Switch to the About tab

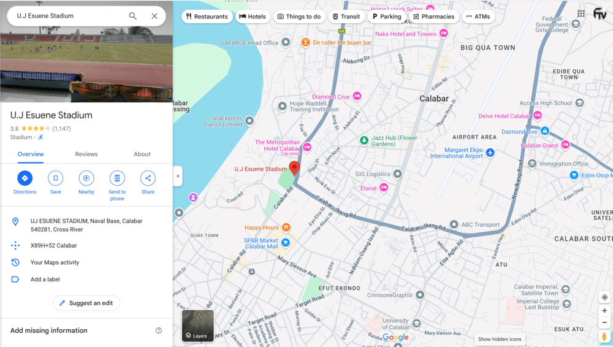pyautogui.click(x=142, y=154)
